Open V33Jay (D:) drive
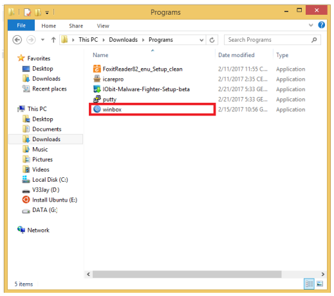This screenshot has width=334, height=296. click(x=41, y=189)
